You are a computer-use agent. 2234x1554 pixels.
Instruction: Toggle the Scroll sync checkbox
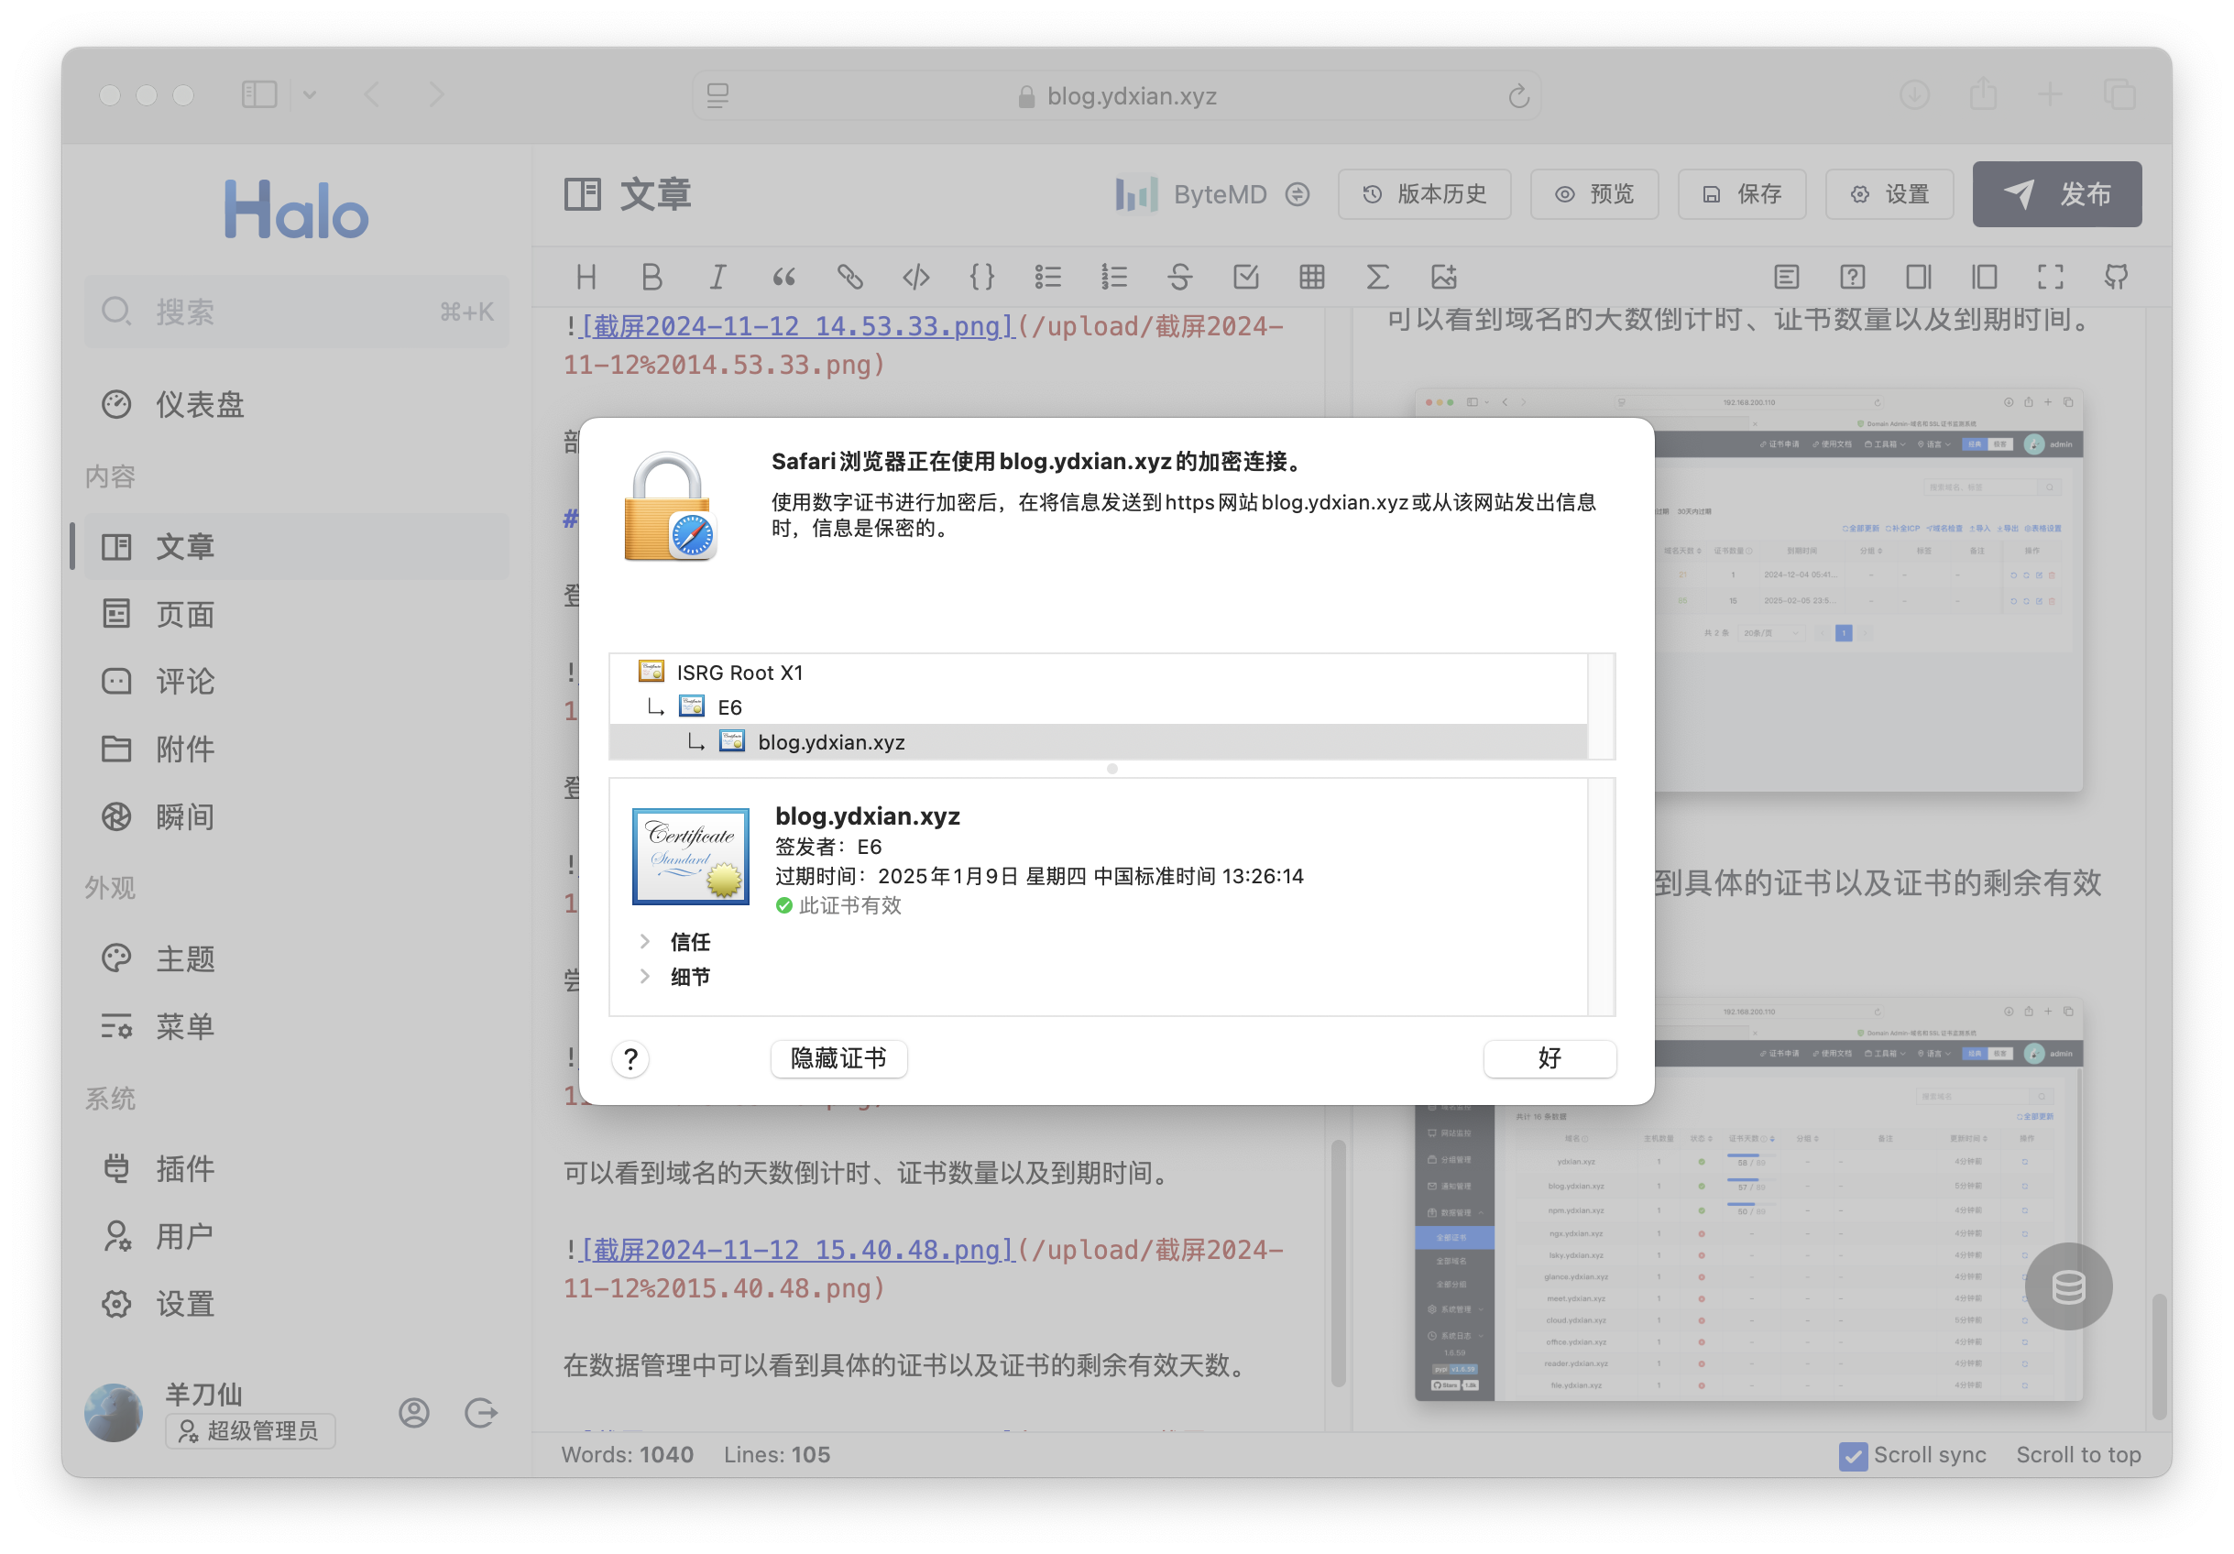[1853, 1456]
